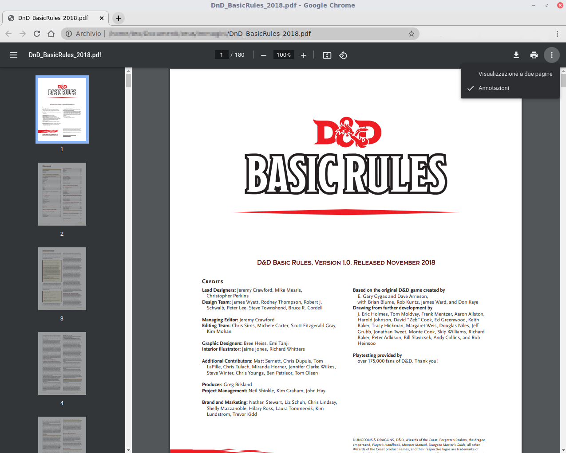Minimize the Chrome window
566x453 pixels.
534,5
